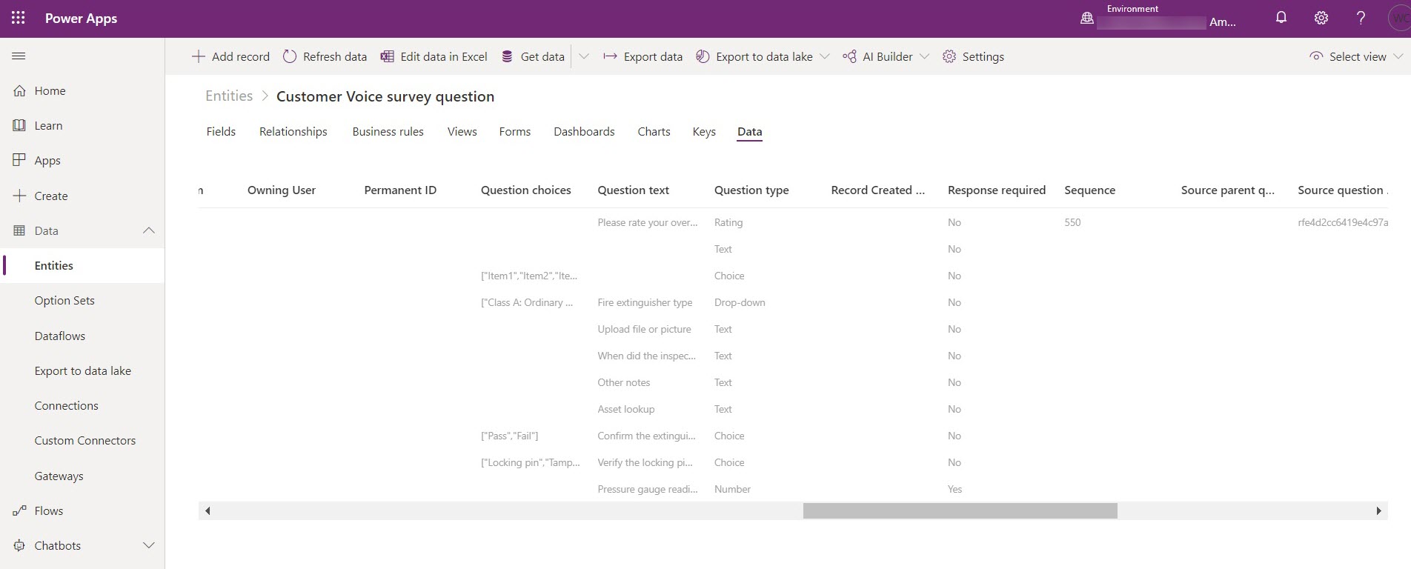Click the Sequence value '550'
Screen dimensions: 1411x569
pyautogui.click(x=1072, y=222)
